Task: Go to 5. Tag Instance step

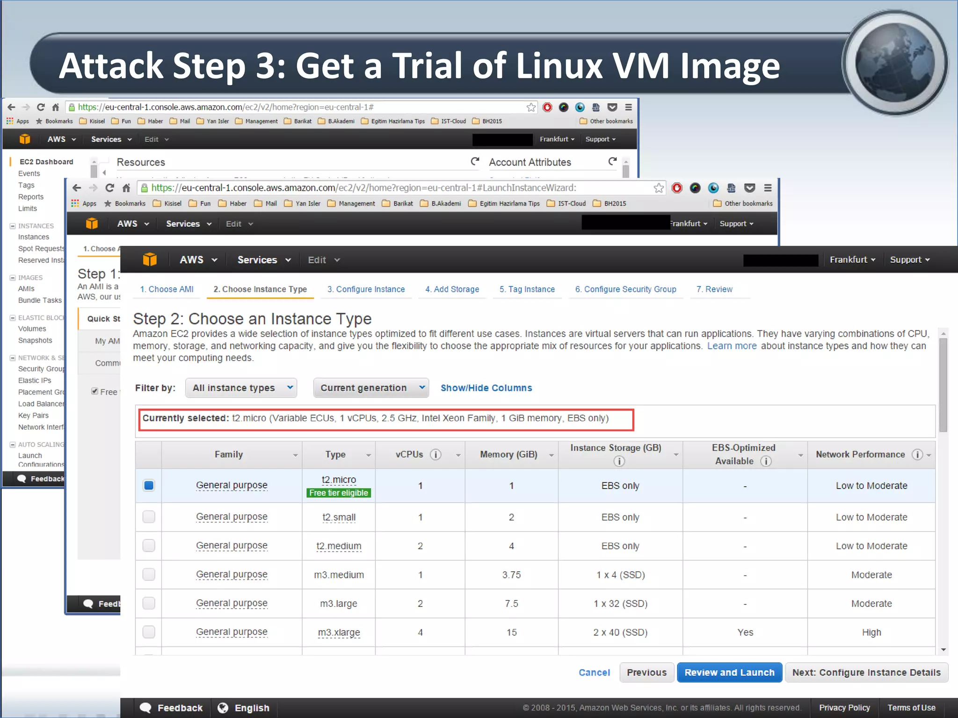Action: [527, 289]
